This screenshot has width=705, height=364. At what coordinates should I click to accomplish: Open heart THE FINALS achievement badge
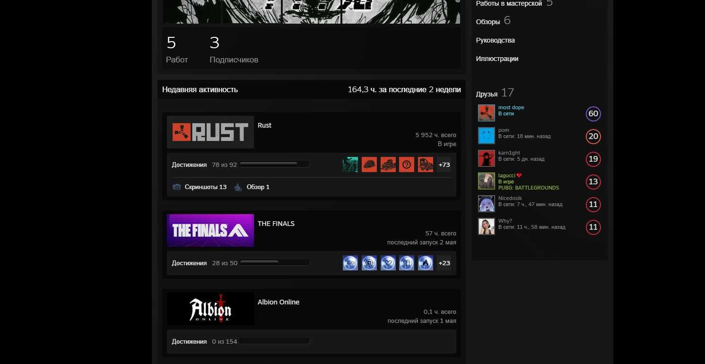388,263
